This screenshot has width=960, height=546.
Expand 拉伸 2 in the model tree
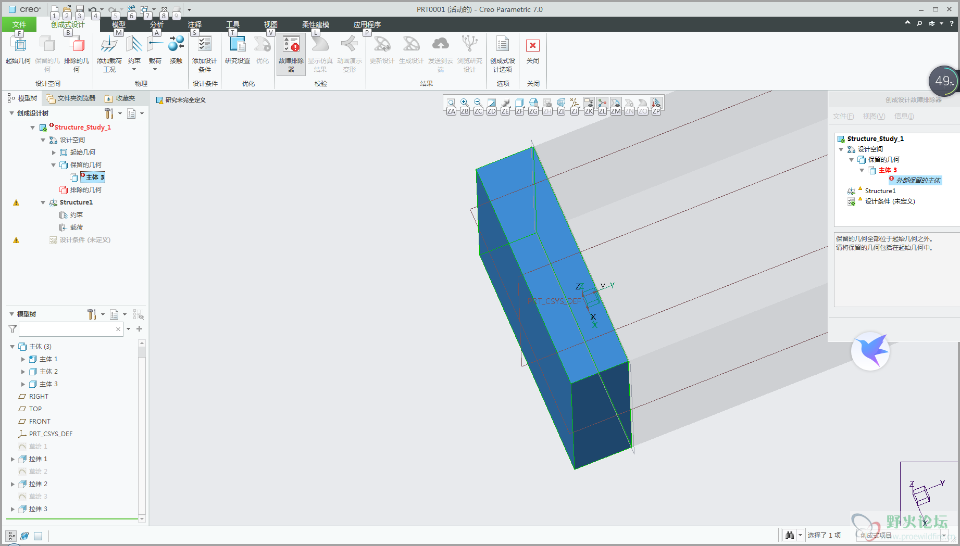(13, 484)
